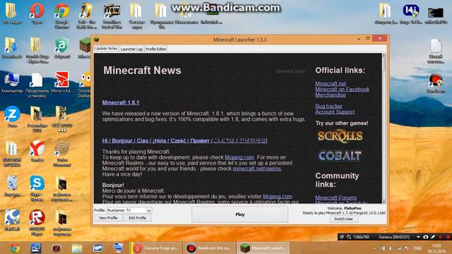Open the Opera browser desktop shortcut
The image size is (452, 254).
[37, 13]
